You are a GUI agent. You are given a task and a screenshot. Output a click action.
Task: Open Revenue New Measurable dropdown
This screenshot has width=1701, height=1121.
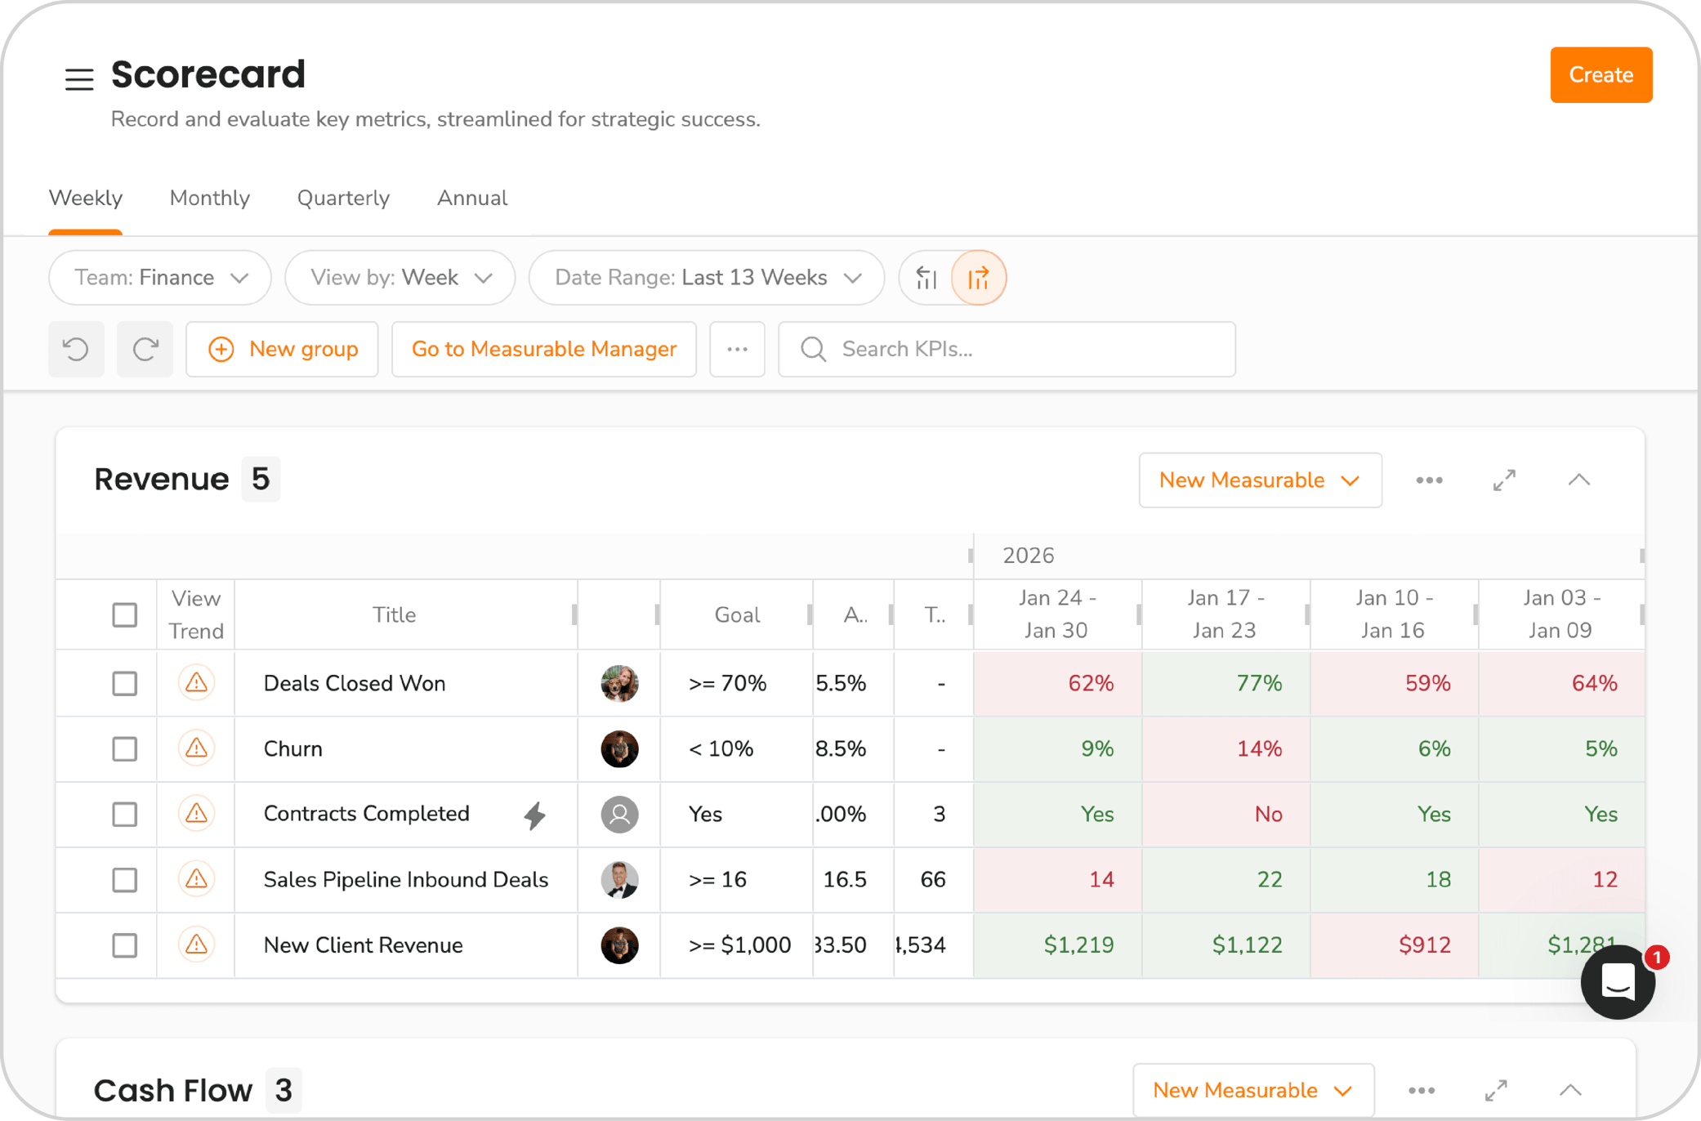point(1261,480)
